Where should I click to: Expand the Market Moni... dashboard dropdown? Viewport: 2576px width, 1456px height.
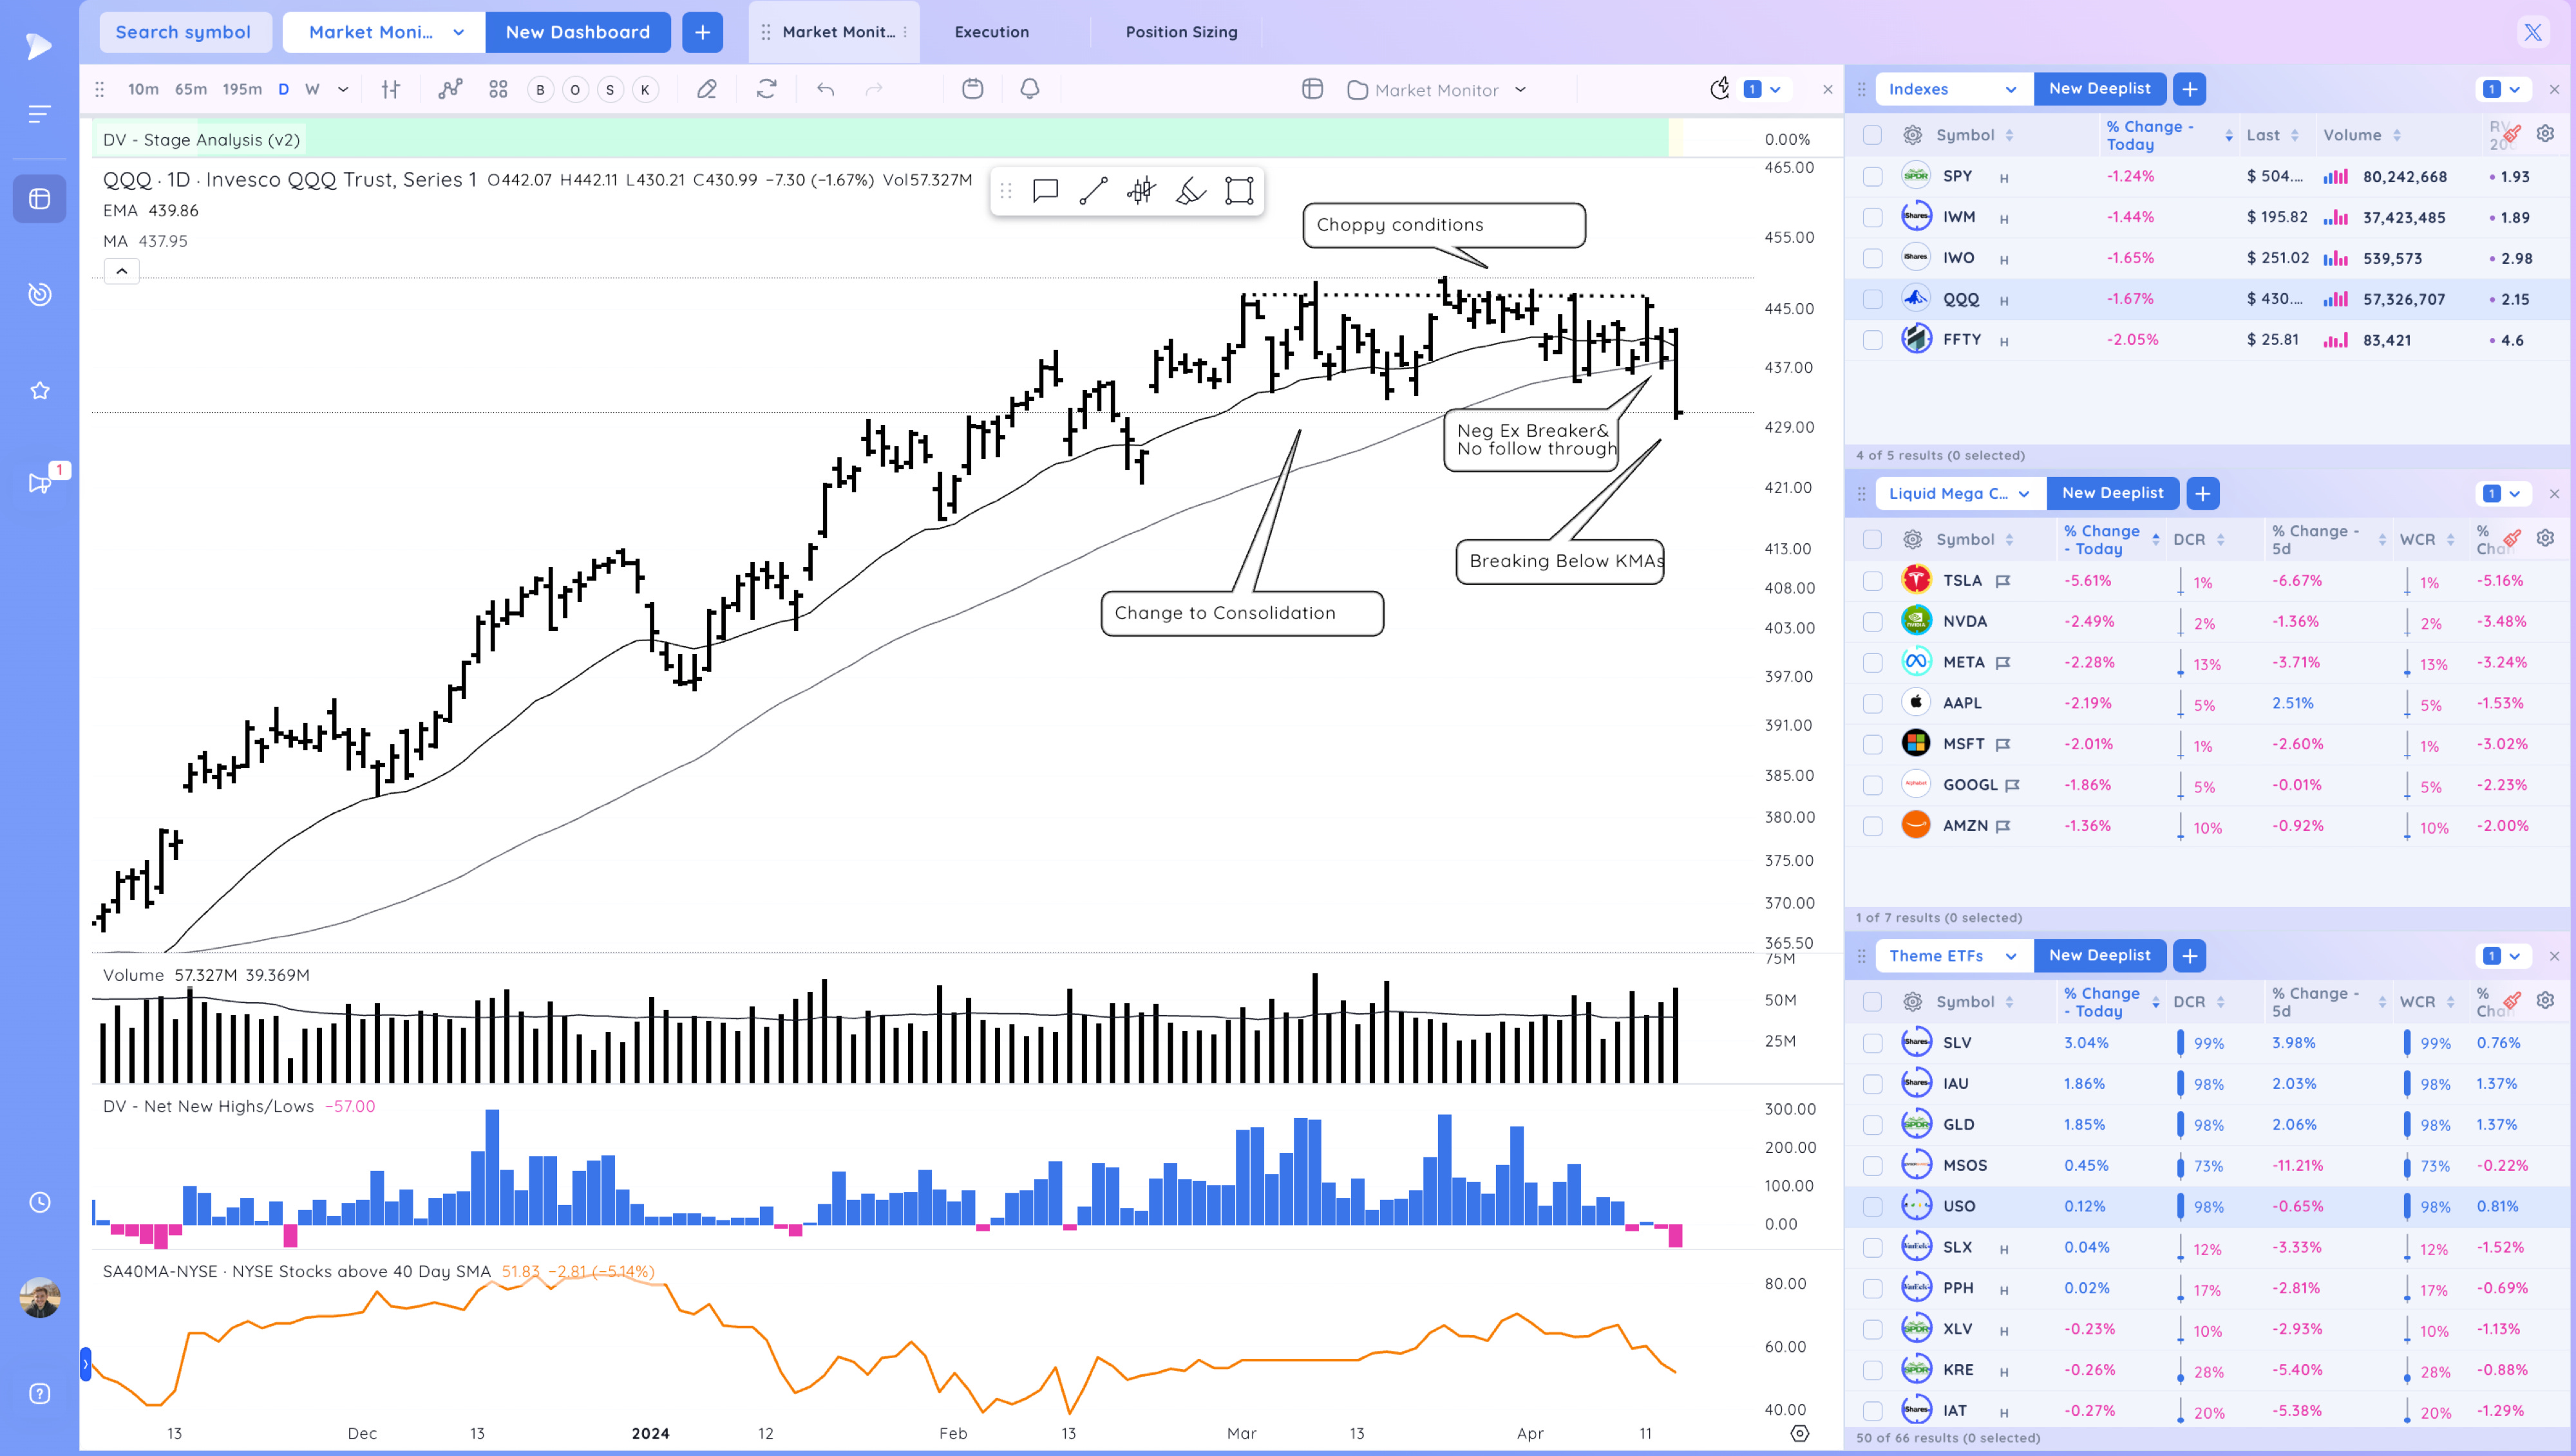pos(384,32)
